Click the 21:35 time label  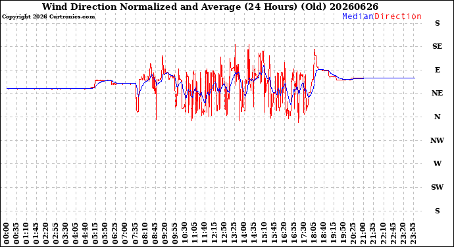[x=373, y=233]
